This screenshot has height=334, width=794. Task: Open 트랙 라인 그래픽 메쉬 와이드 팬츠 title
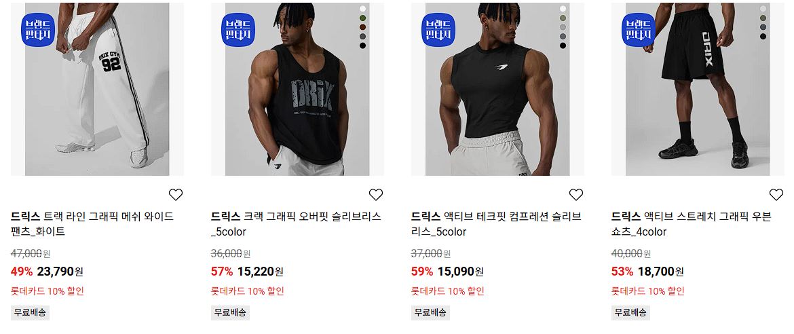tap(92, 224)
